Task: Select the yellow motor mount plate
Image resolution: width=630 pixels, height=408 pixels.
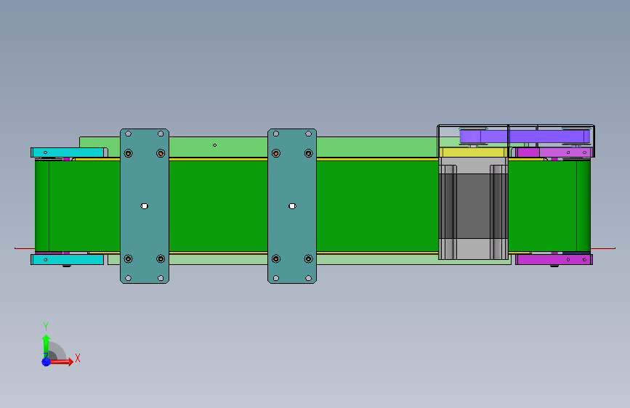Action: pyautogui.click(x=473, y=152)
